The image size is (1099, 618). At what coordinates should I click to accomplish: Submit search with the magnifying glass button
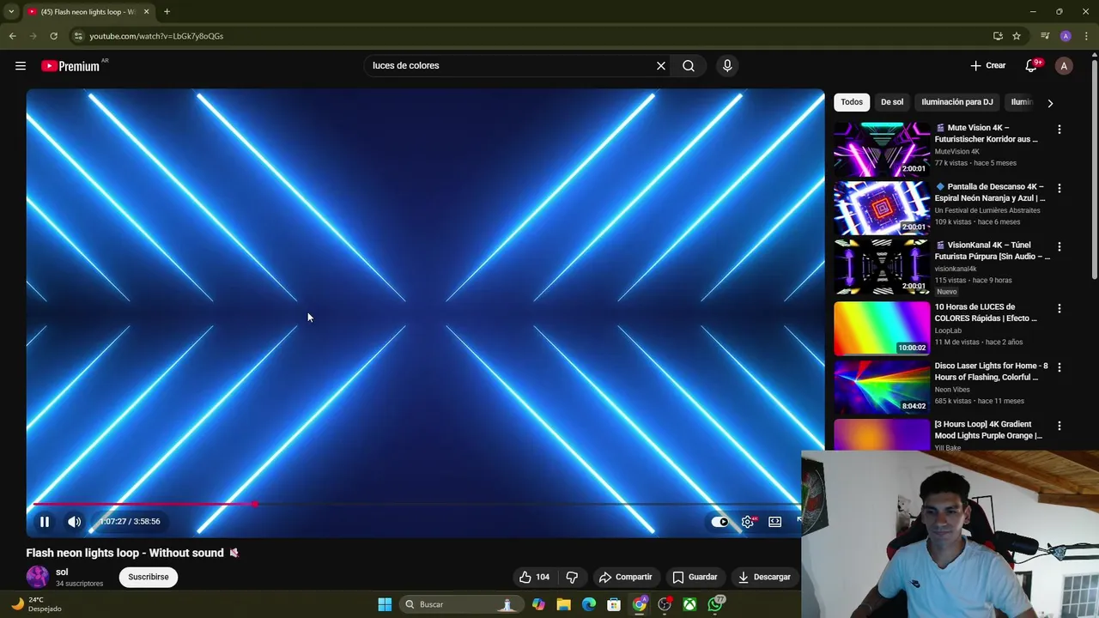(x=689, y=65)
